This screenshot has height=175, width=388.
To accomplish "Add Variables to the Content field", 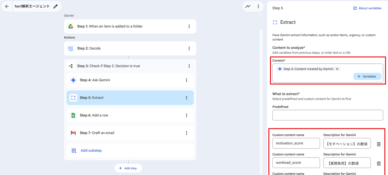I will 367,76.
